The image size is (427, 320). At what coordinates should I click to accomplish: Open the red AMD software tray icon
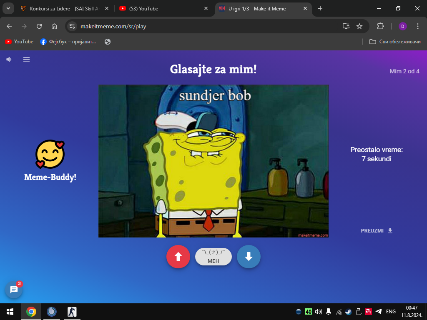click(369, 312)
